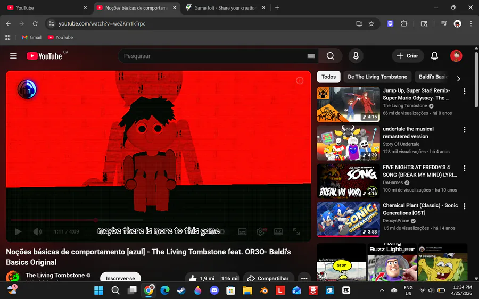The height and width of the screenshot is (299, 479).
Task: Open the Gmail bookmark
Action: coord(31,37)
